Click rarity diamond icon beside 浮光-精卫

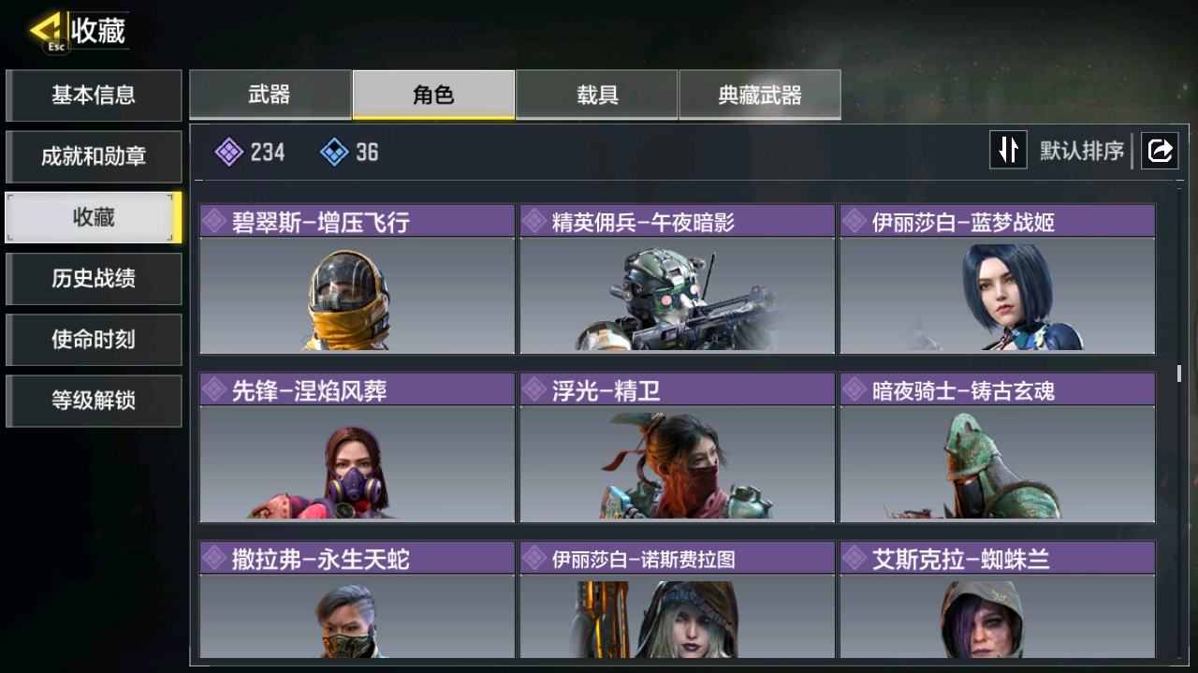535,389
